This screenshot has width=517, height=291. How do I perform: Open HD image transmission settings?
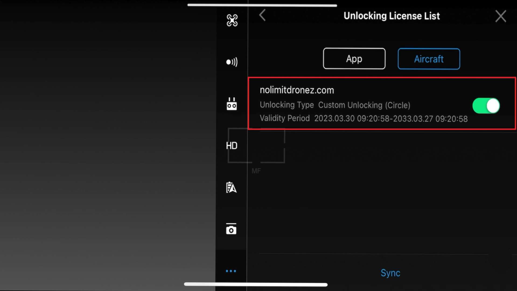(232, 146)
